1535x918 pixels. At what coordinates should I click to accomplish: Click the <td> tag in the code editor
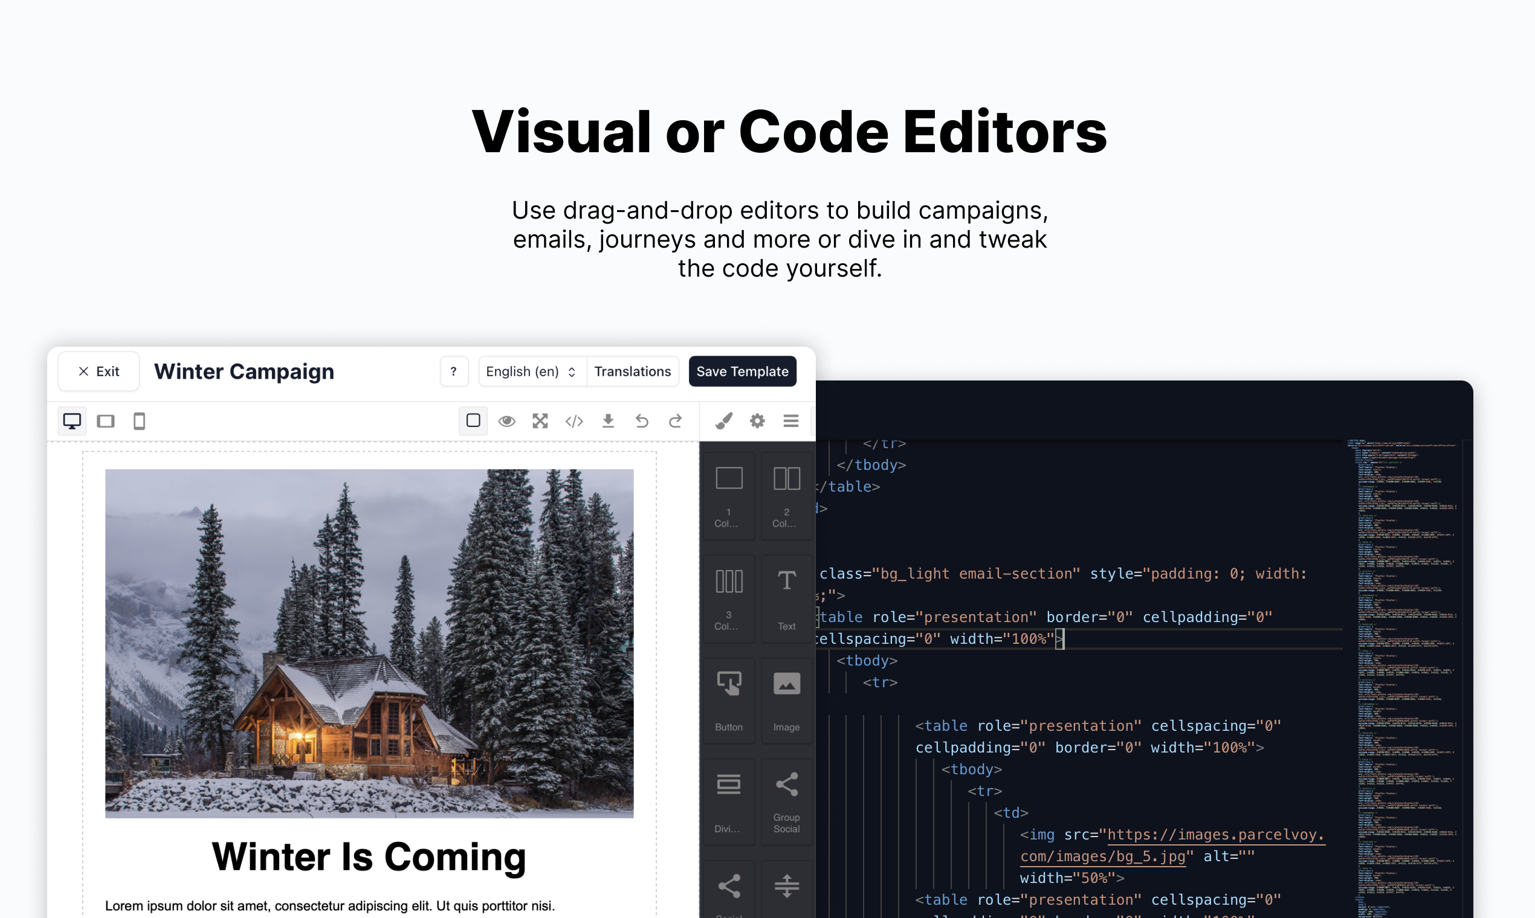click(x=1011, y=813)
